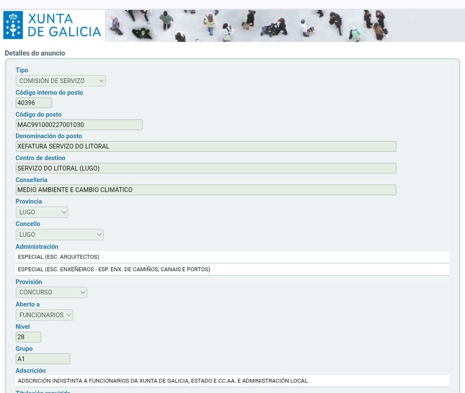Image resolution: width=465 pixels, height=393 pixels.
Task: Expand the Aberto a dropdown showing FUNCIONARIOS
Action: (x=44, y=315)
